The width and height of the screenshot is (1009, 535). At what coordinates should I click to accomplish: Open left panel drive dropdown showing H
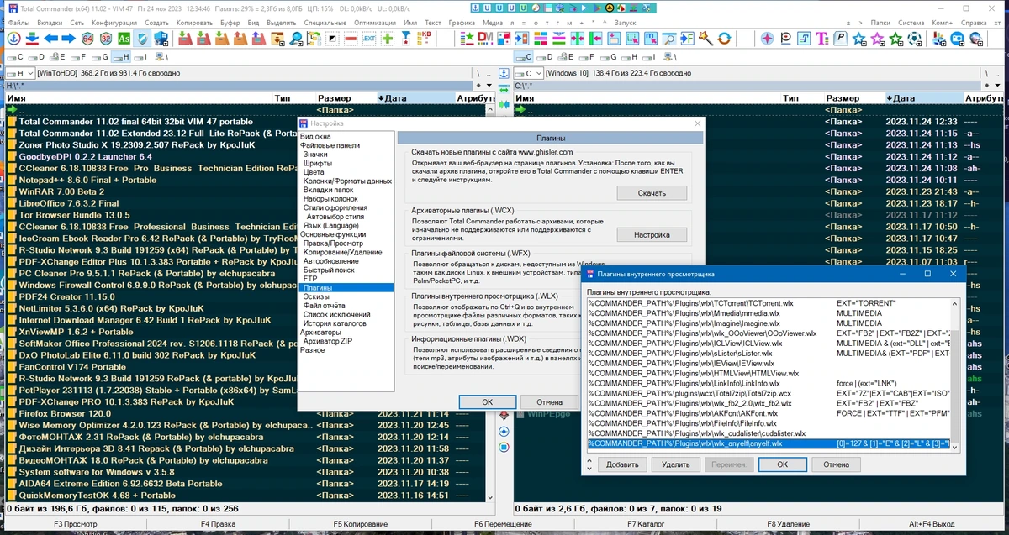pyautogui.click(x=19, y=74)
